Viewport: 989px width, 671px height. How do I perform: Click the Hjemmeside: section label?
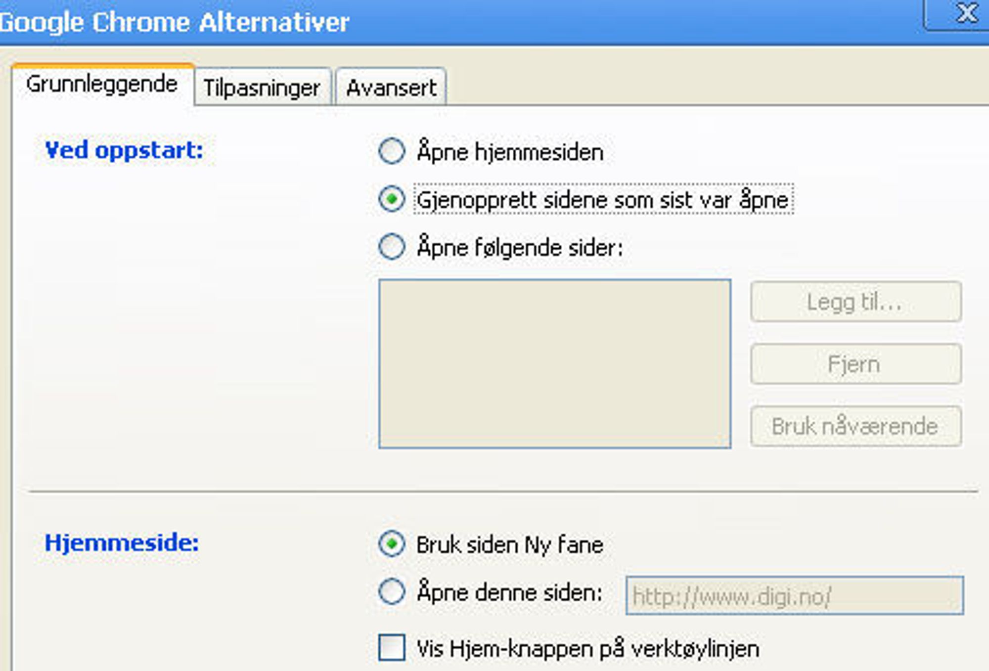[x=122, y=543]
